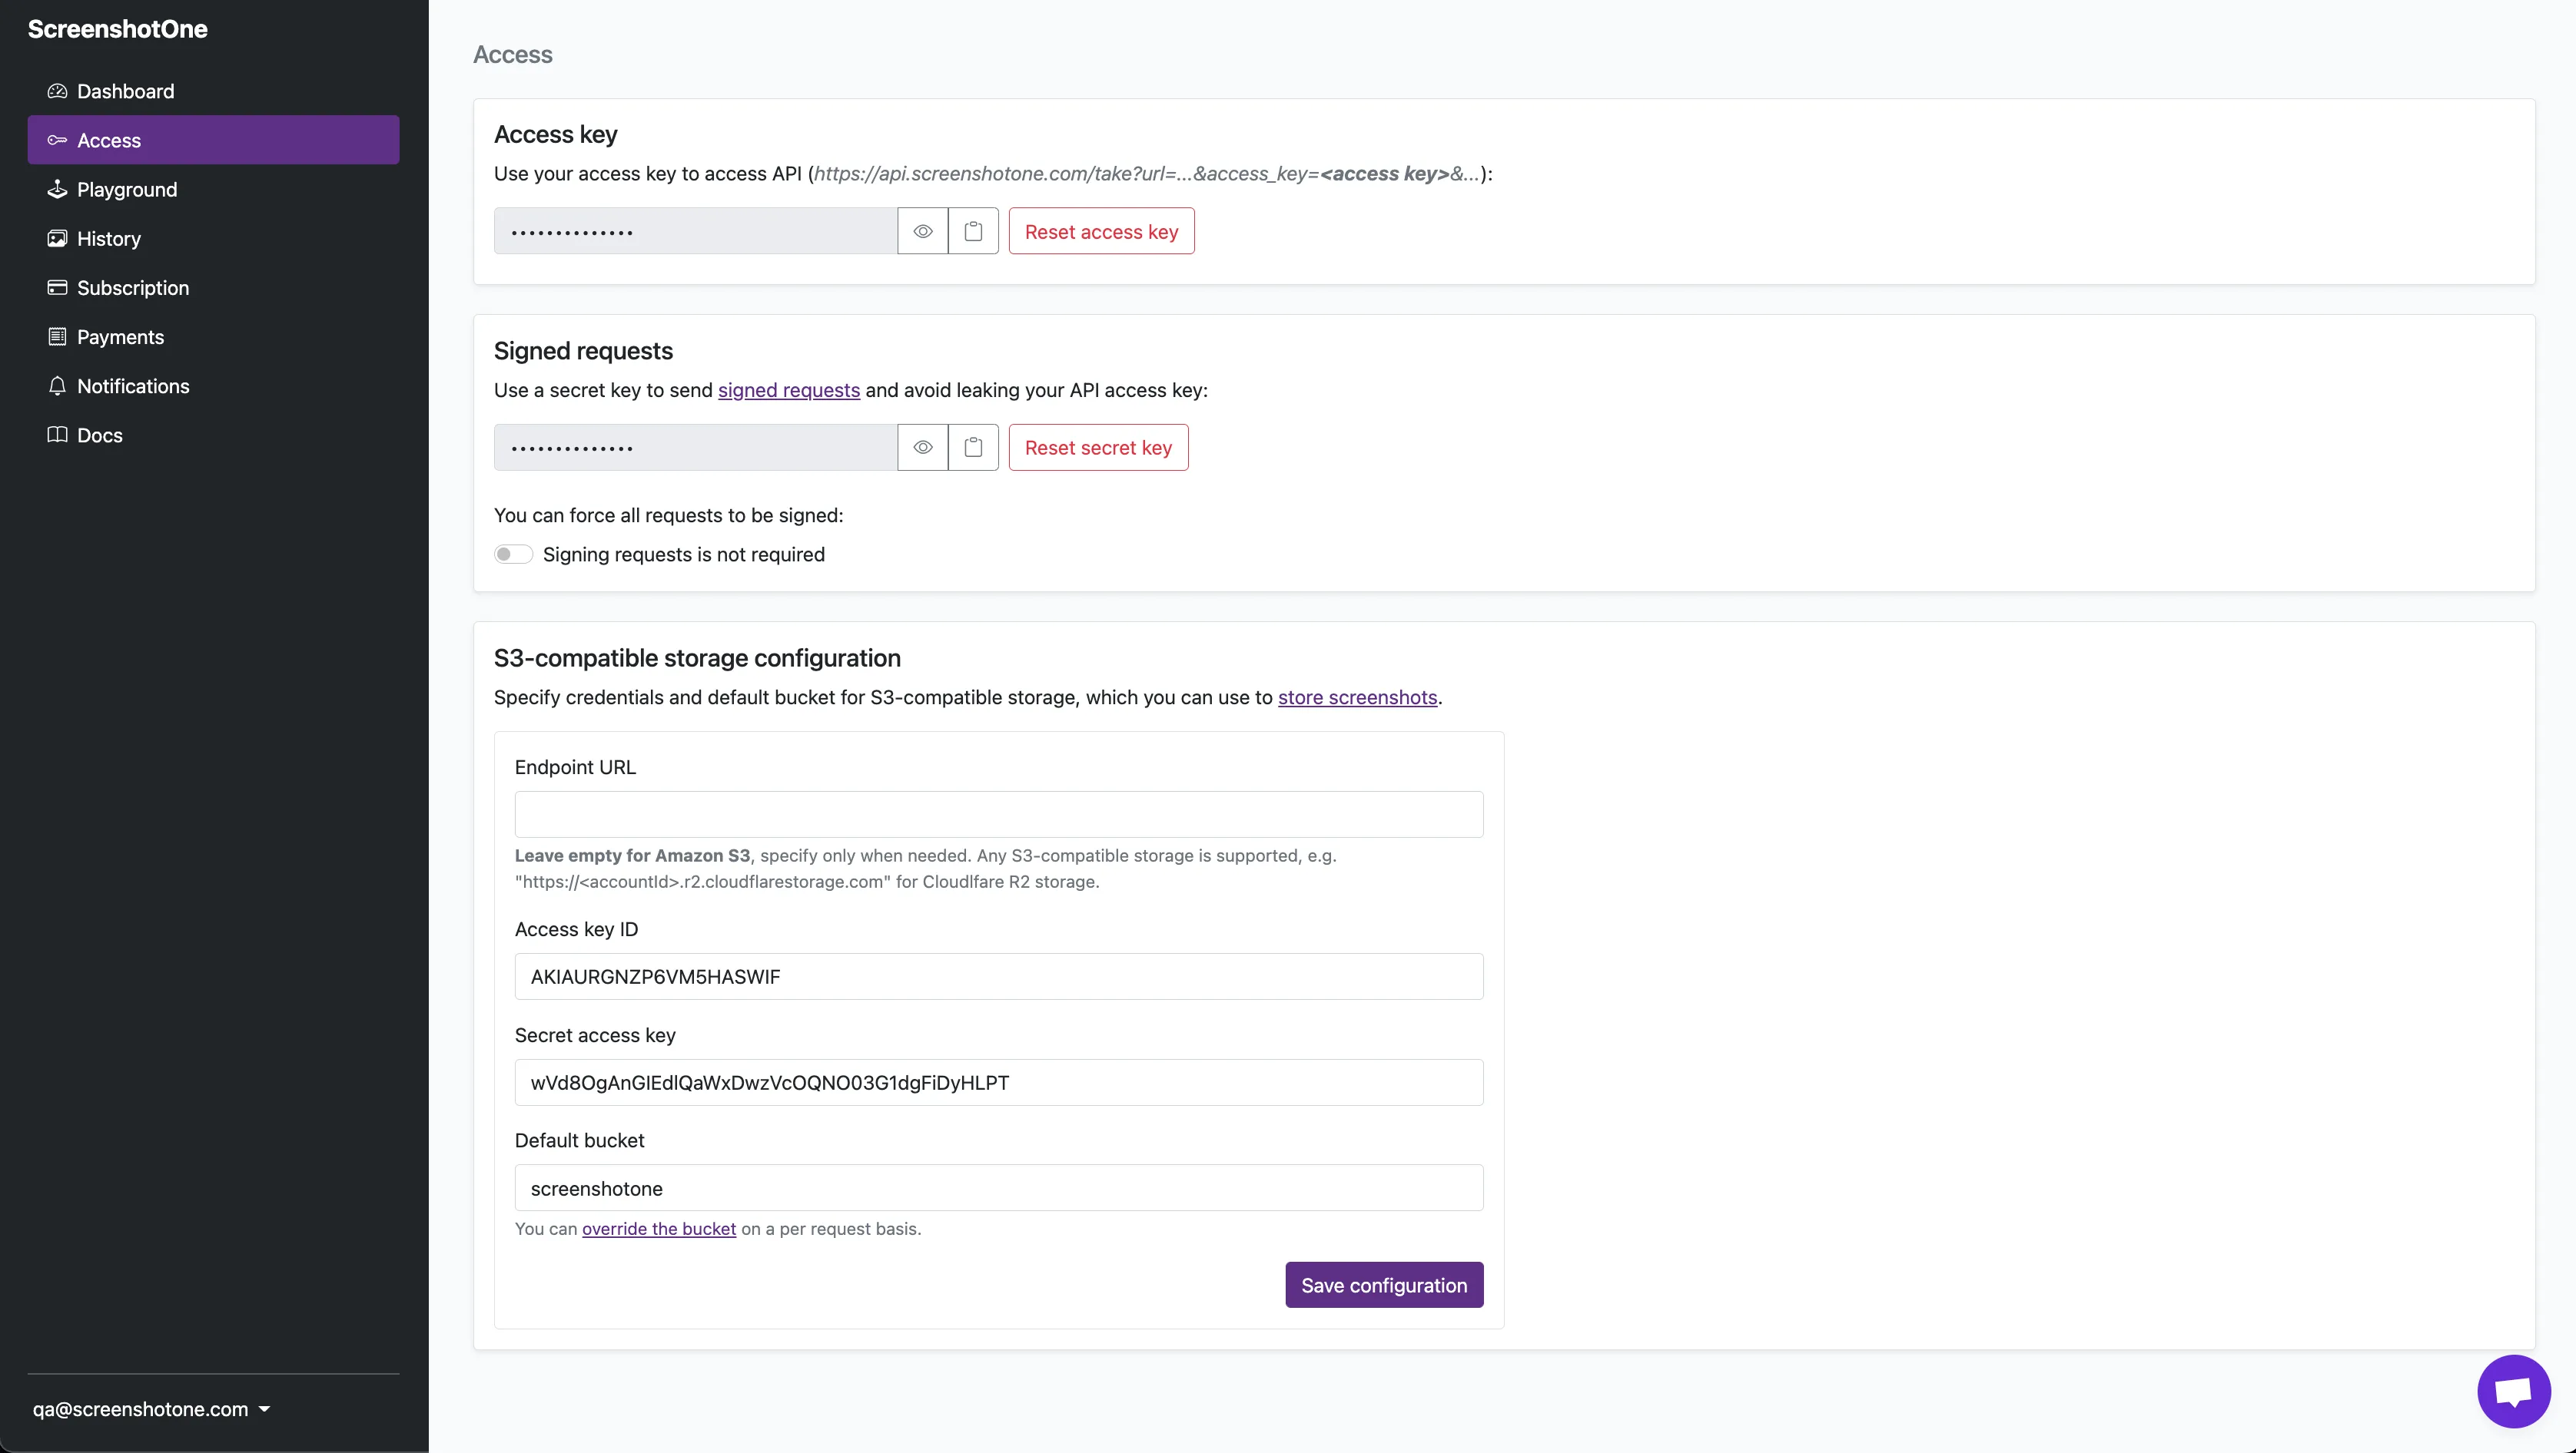Toggle visibility of the secret key

pos(921,447)
